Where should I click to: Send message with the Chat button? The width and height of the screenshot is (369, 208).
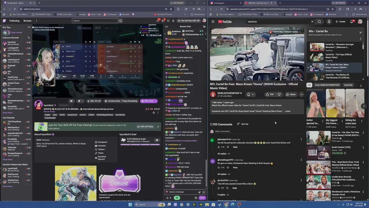[202, 198]
